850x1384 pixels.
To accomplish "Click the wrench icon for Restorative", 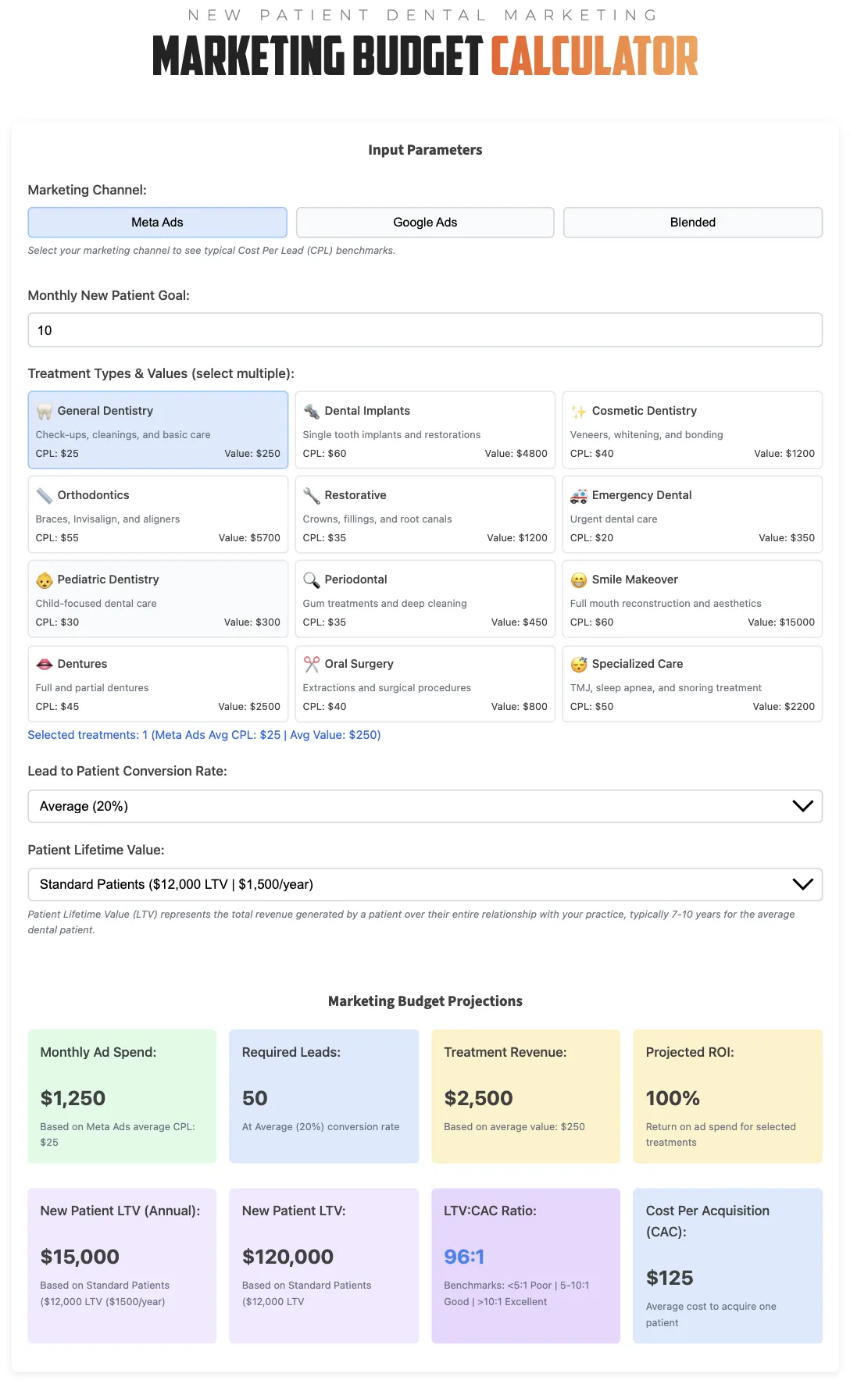I will 312,496.
